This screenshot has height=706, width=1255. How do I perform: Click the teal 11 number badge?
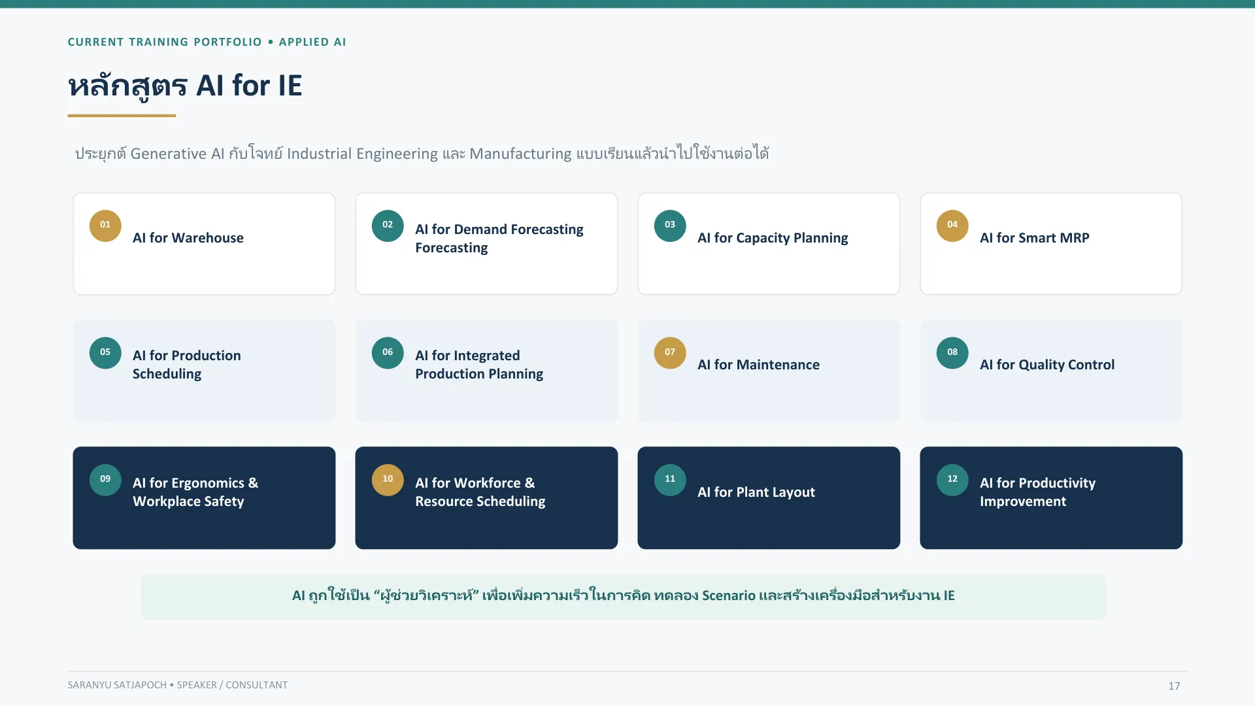click(x=670, y=480)
